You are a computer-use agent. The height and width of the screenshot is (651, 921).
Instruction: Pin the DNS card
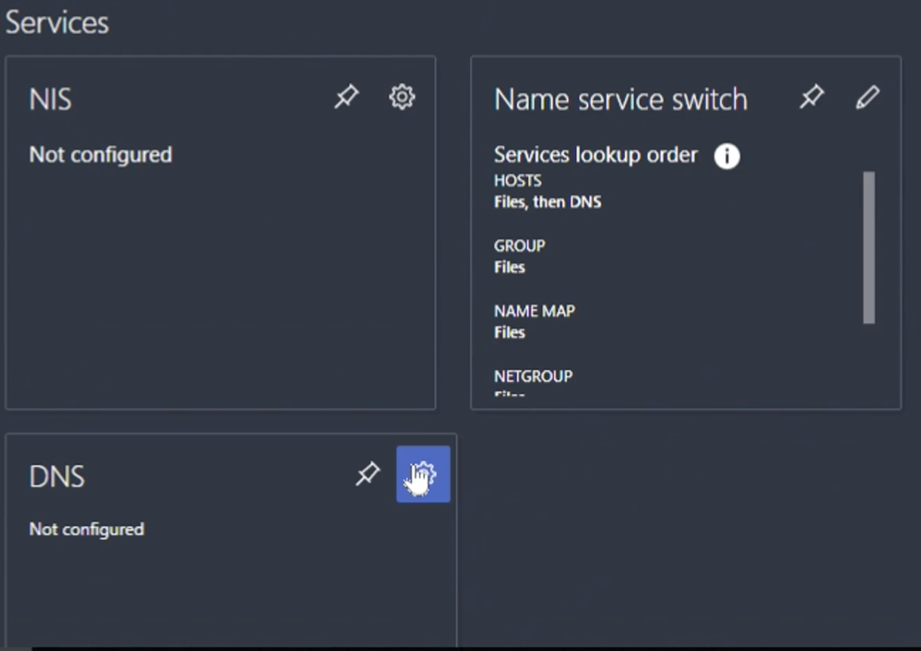[x=368, y=474]
